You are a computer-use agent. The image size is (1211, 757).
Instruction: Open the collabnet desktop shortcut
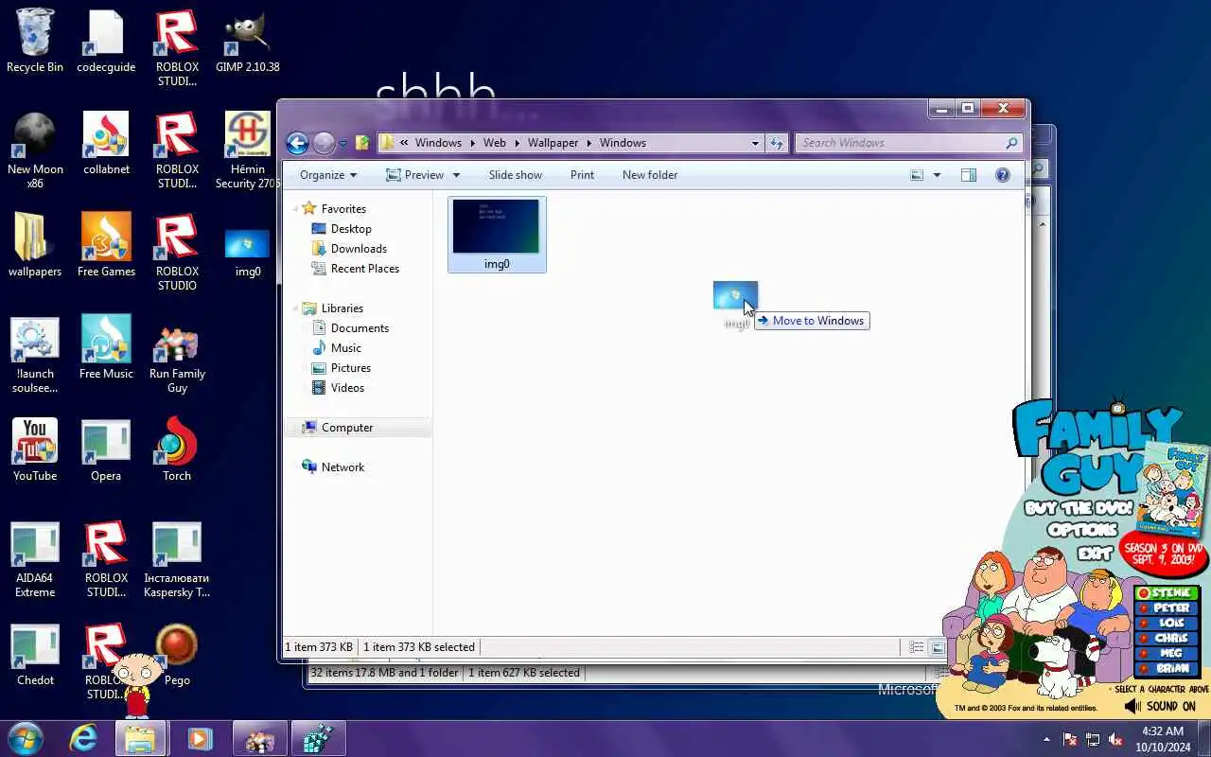pyautogui.click(x=106, y=144)
